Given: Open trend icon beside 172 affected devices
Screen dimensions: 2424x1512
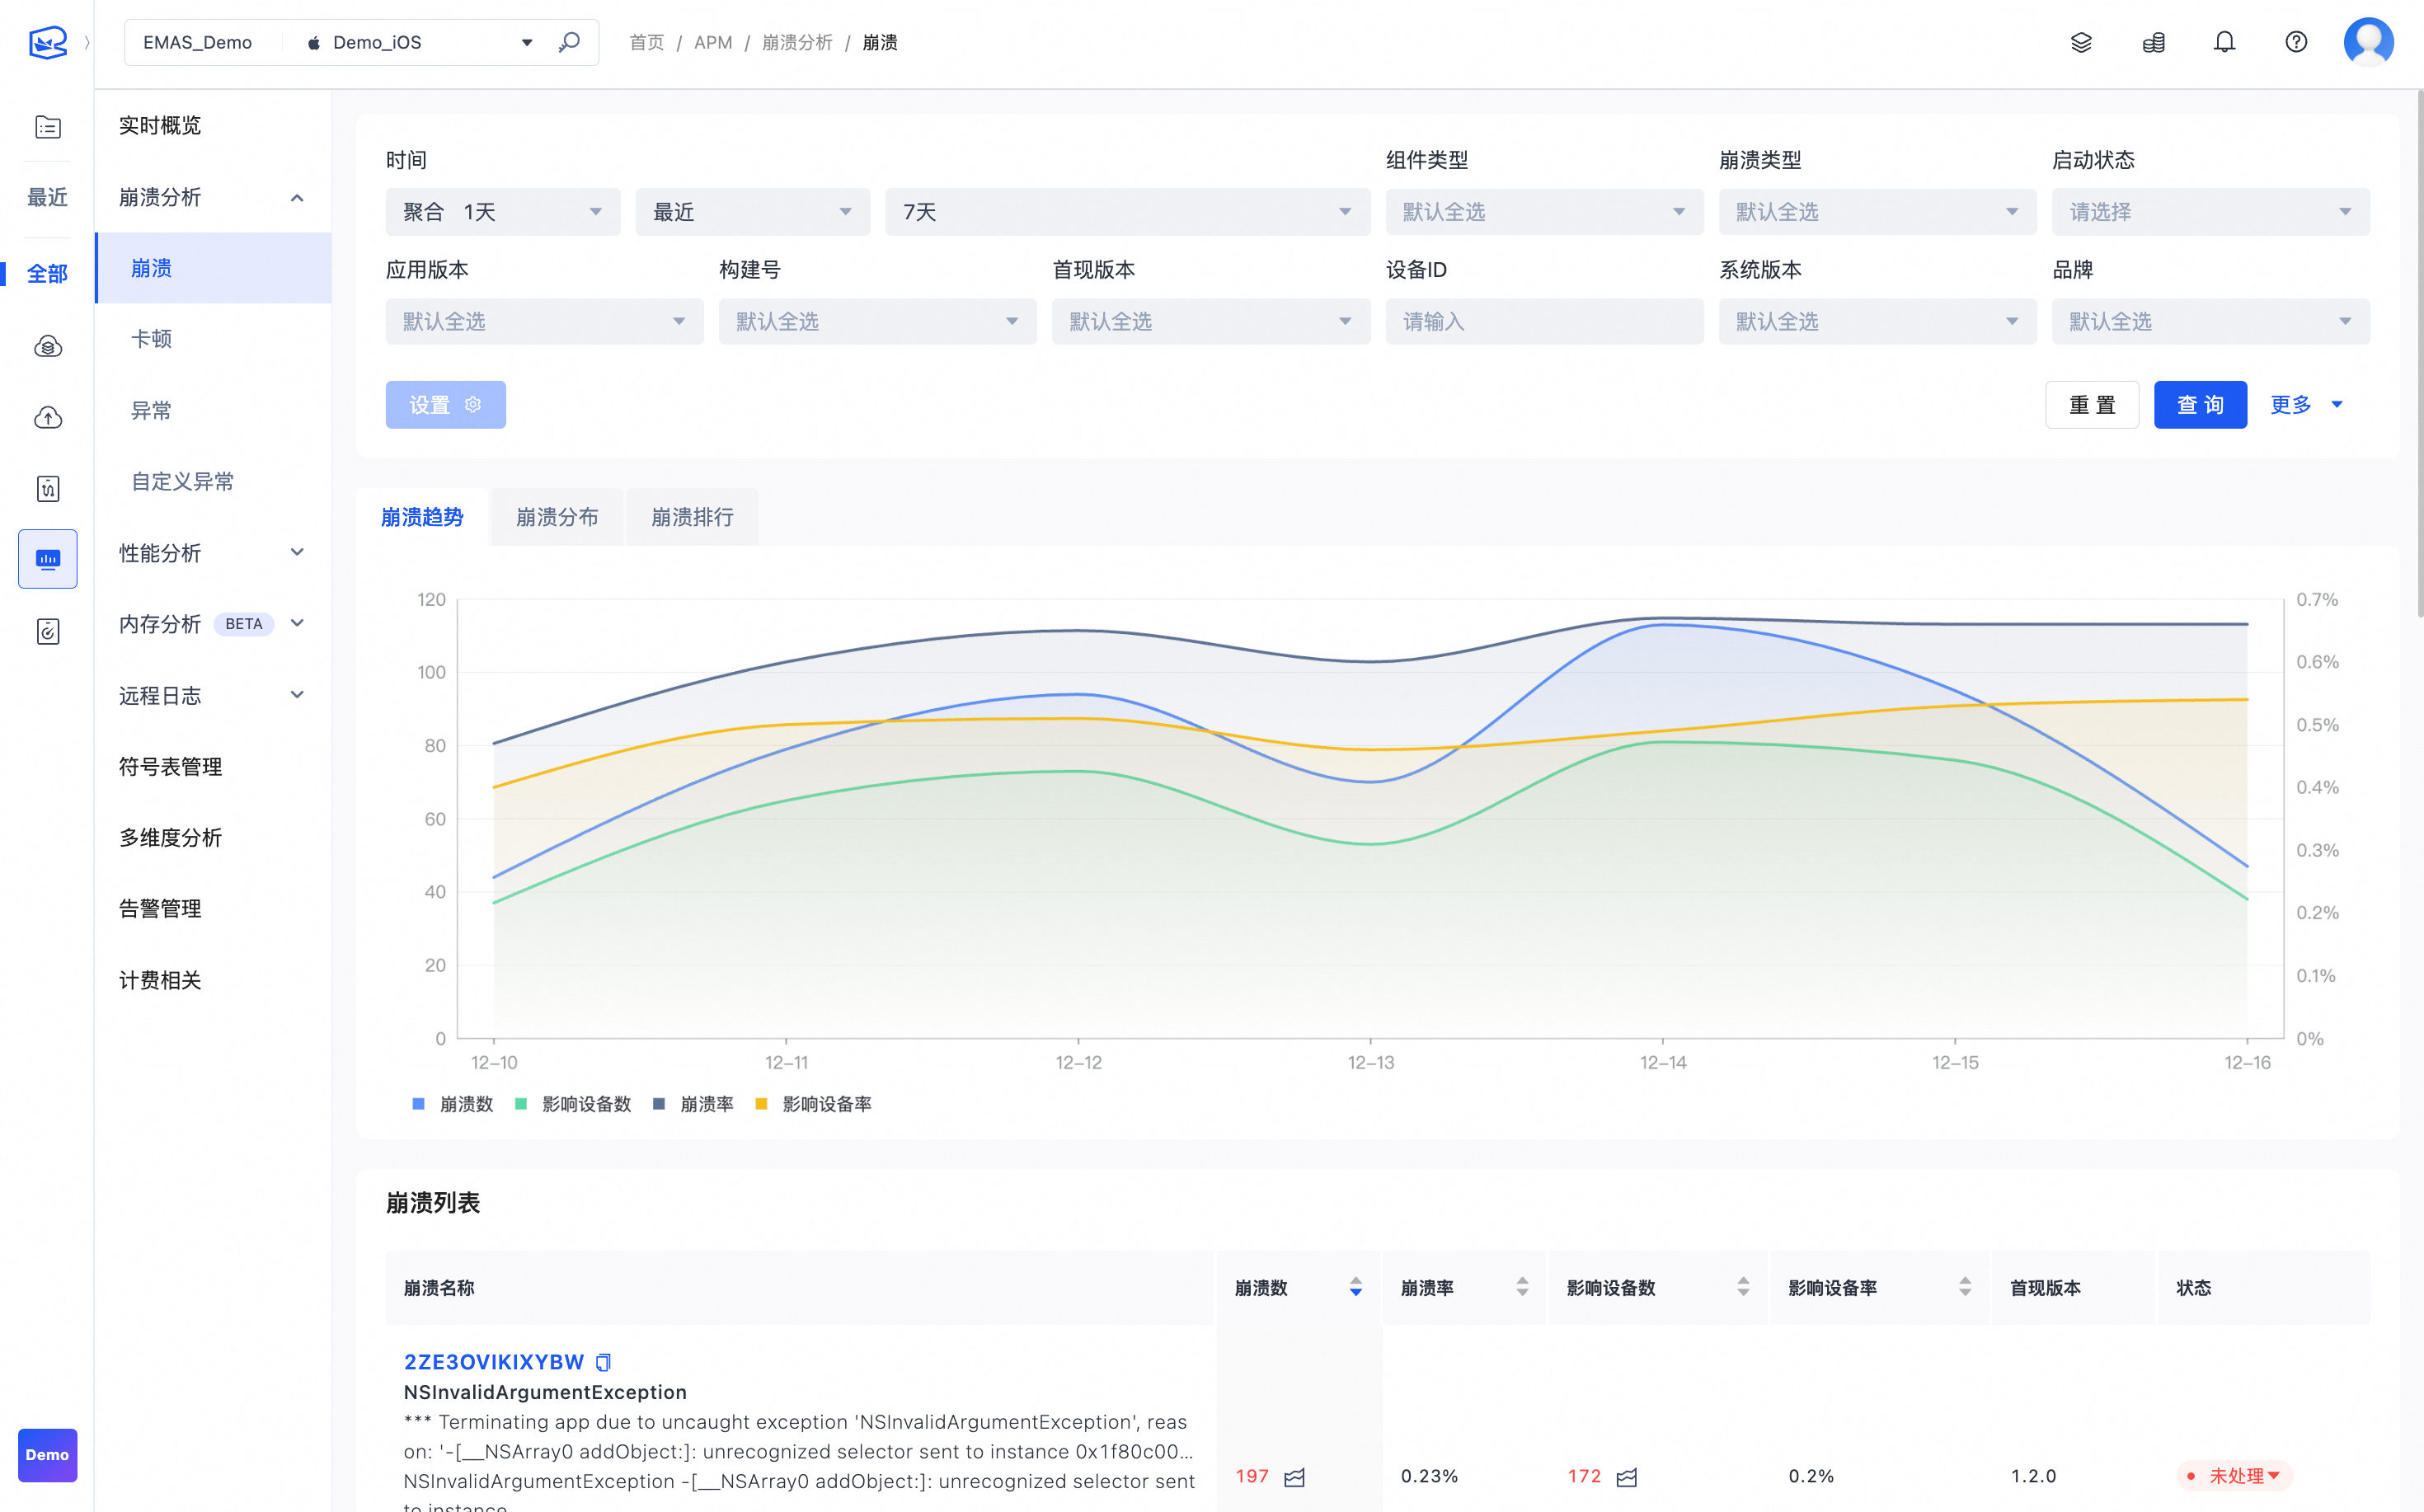Looking at the screenshot, I should click(1627, 1477).
